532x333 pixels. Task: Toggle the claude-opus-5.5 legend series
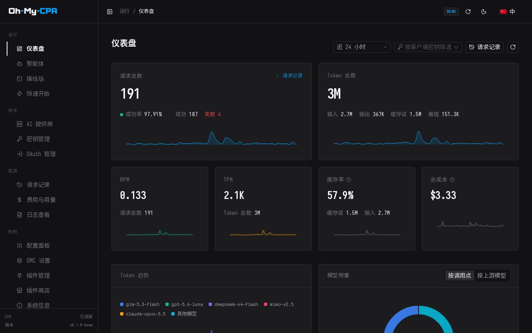coord(143,314)
